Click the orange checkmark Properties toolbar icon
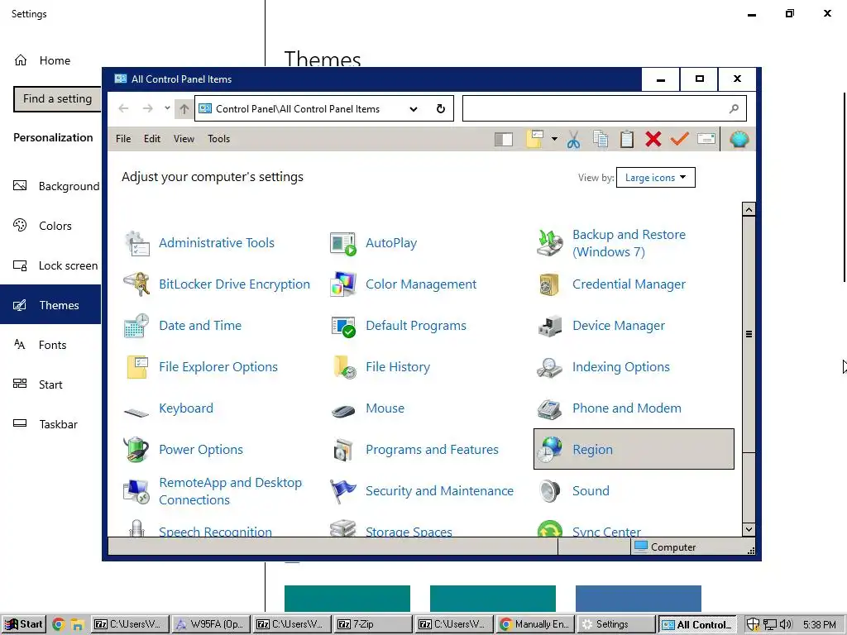The width and height of the screenshot is (847, 635). [680, 139]
